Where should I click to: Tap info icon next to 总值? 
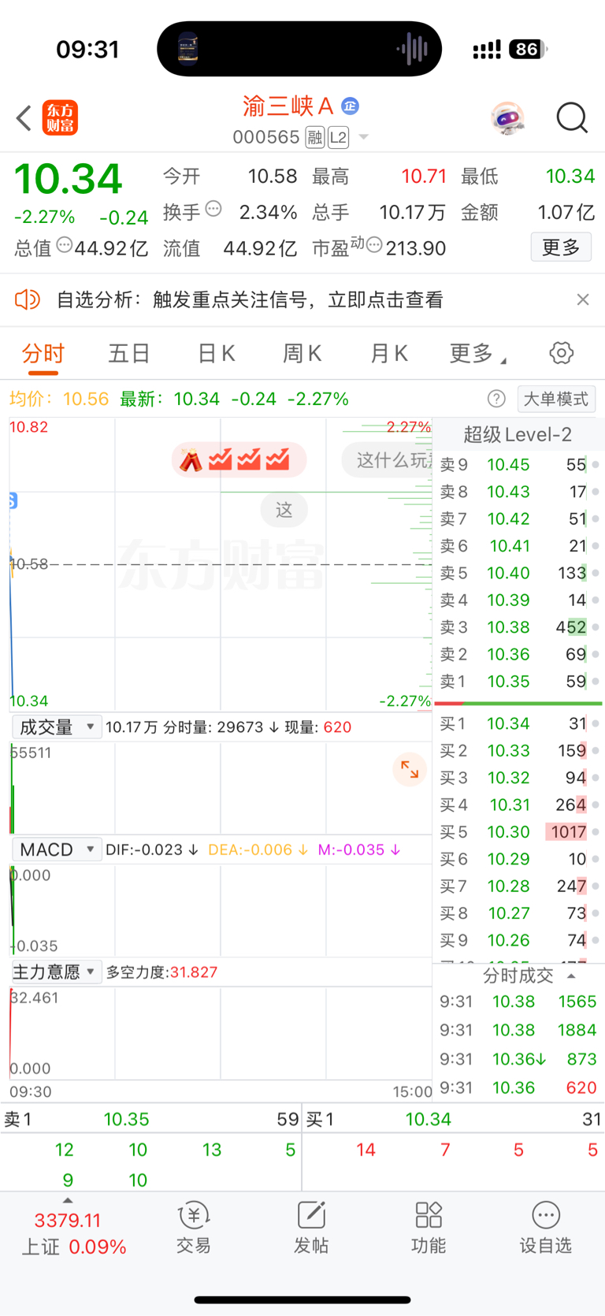click(x=65, y=245)
